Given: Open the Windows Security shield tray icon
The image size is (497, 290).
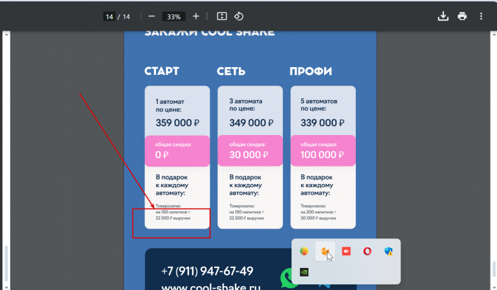Looking at the screenshot, I should tap(388, 251).
